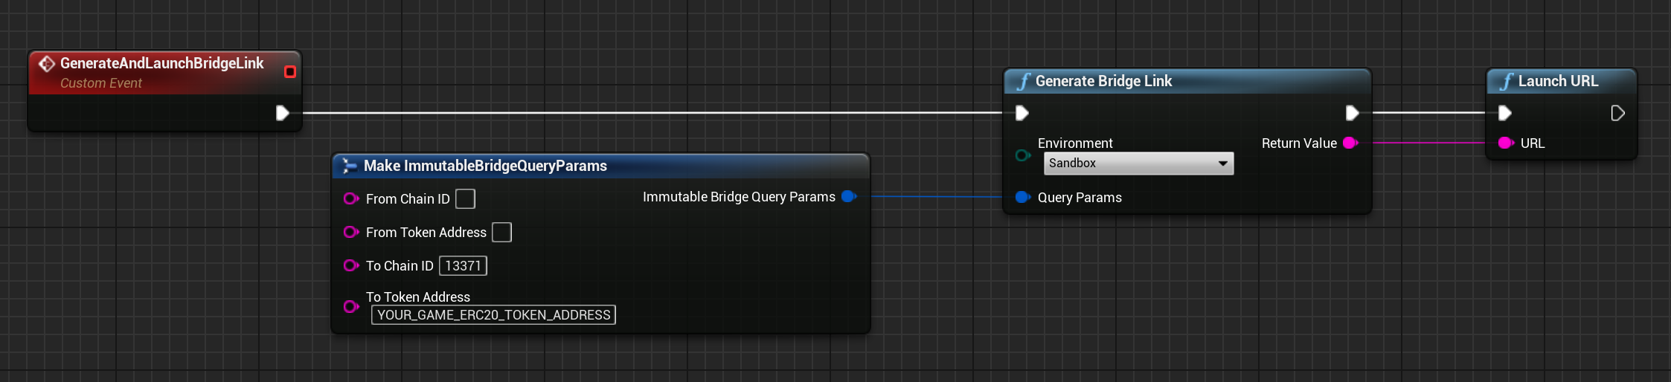1671x382 pixels.
Task: Click the Launch URL function icon
Action: 1507,81
